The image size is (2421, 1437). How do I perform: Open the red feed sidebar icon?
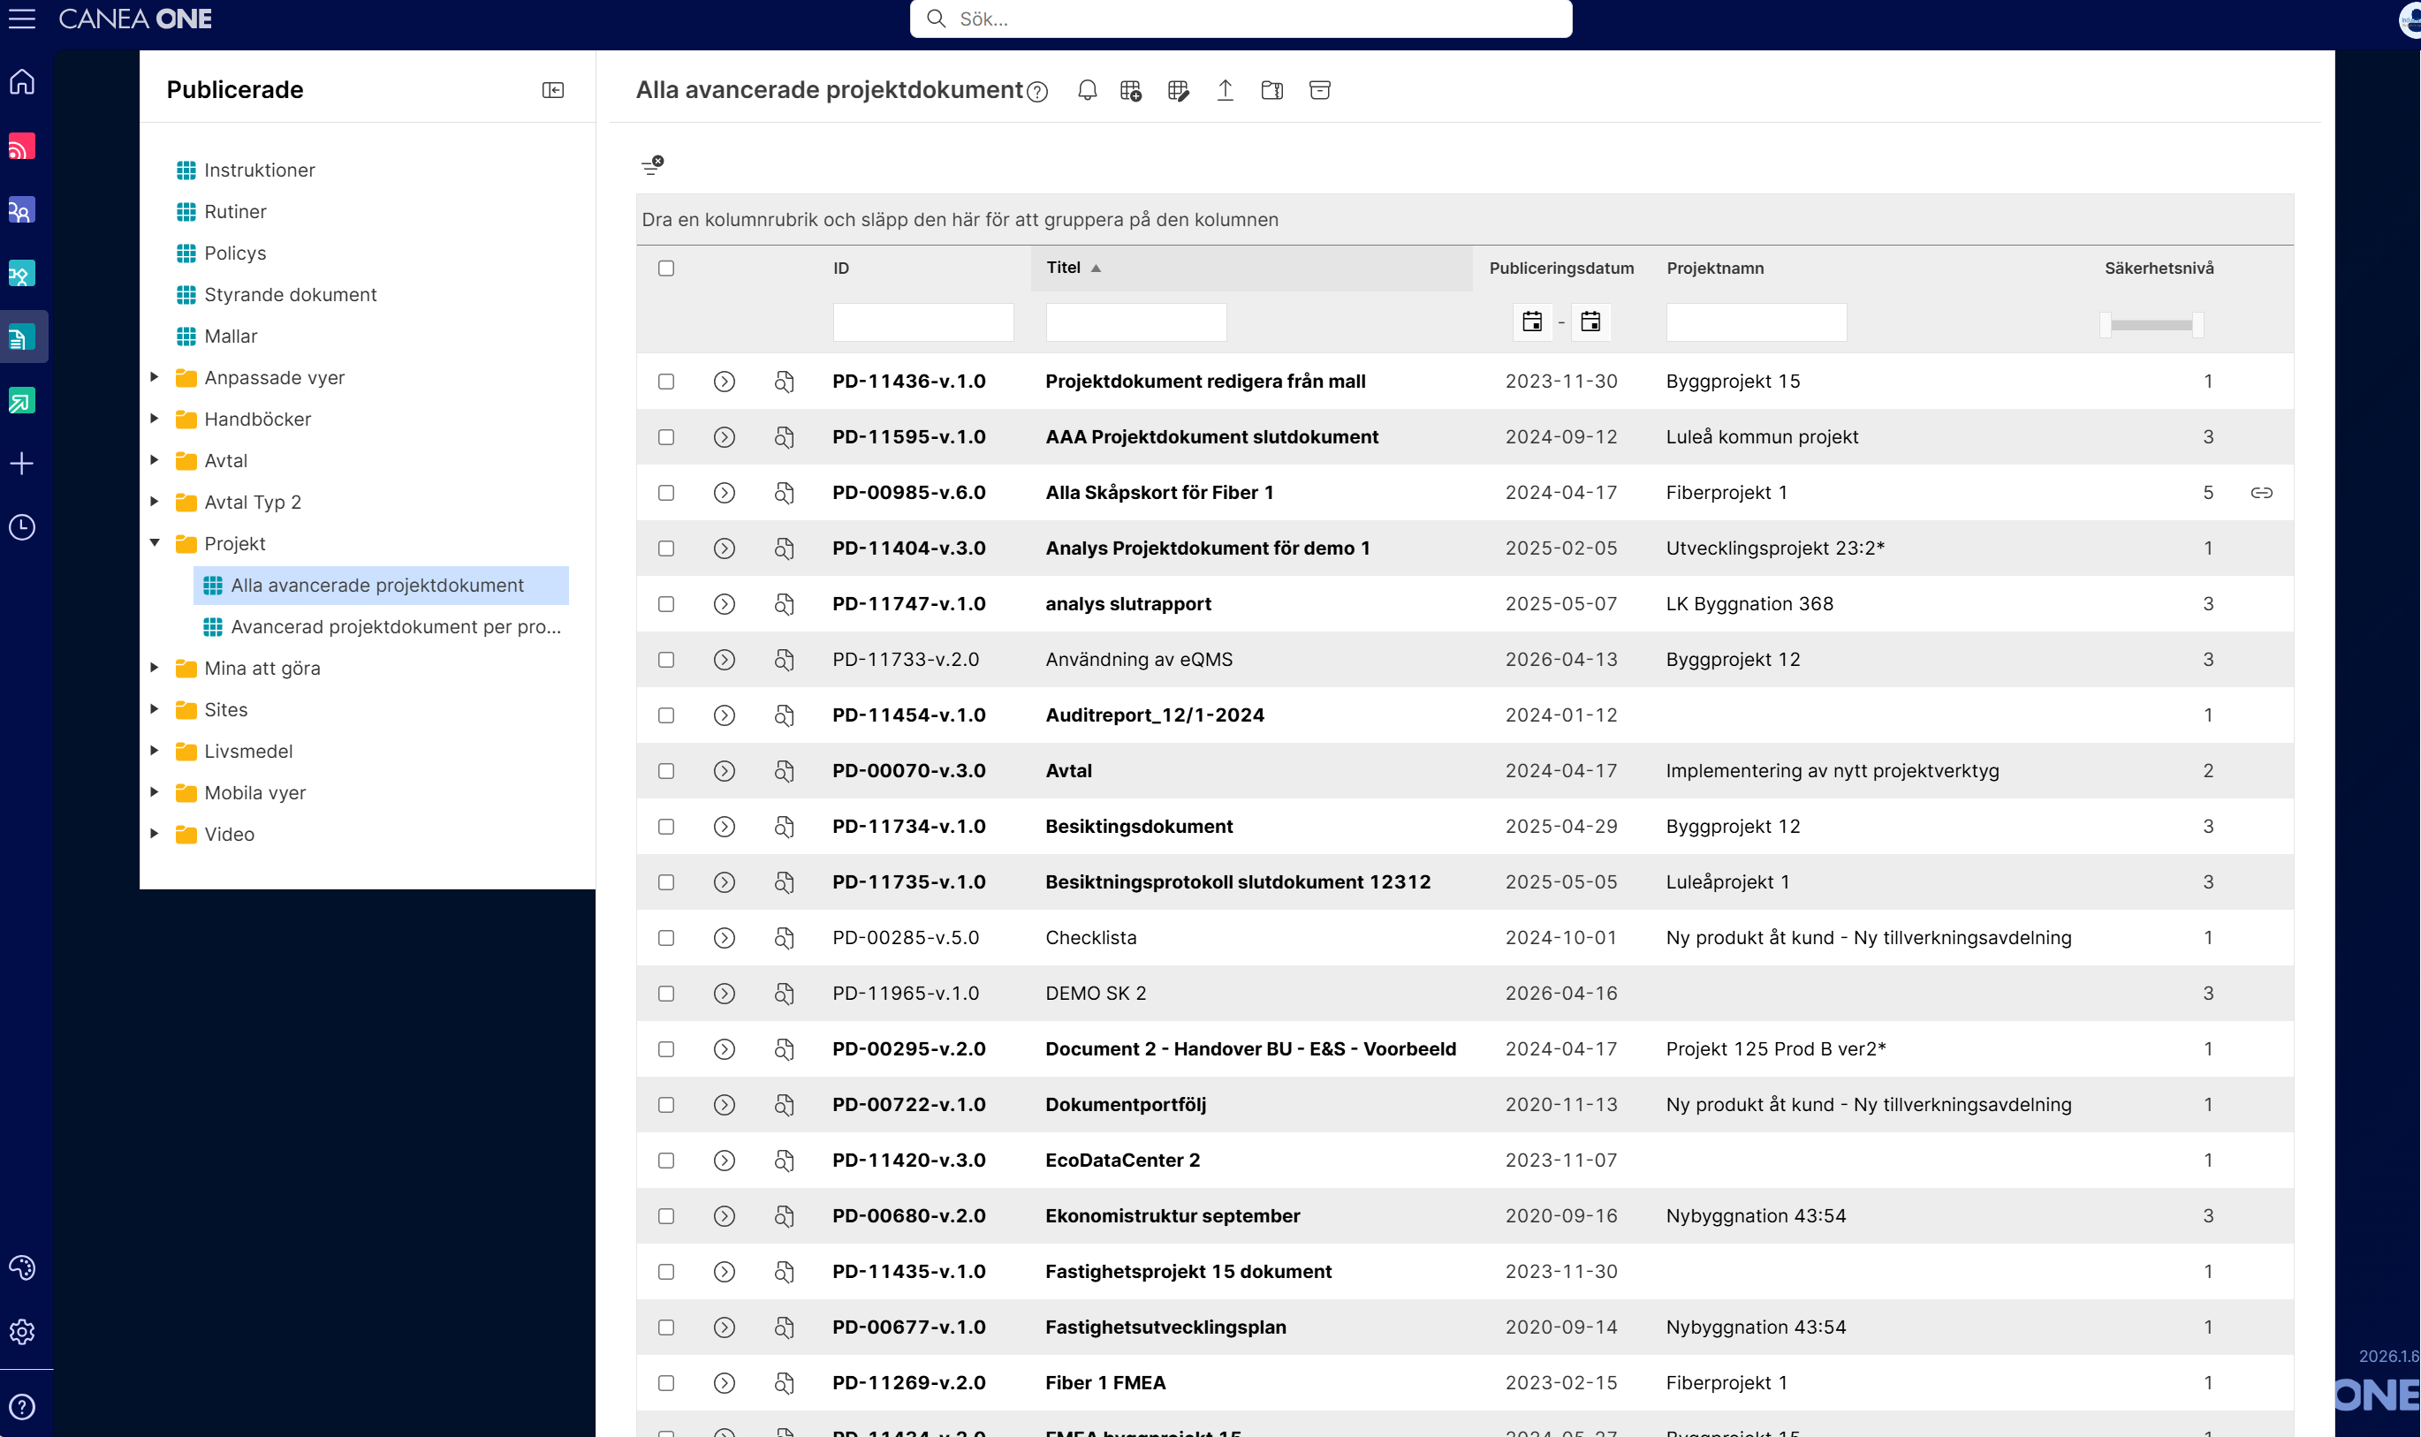point(21,147)
